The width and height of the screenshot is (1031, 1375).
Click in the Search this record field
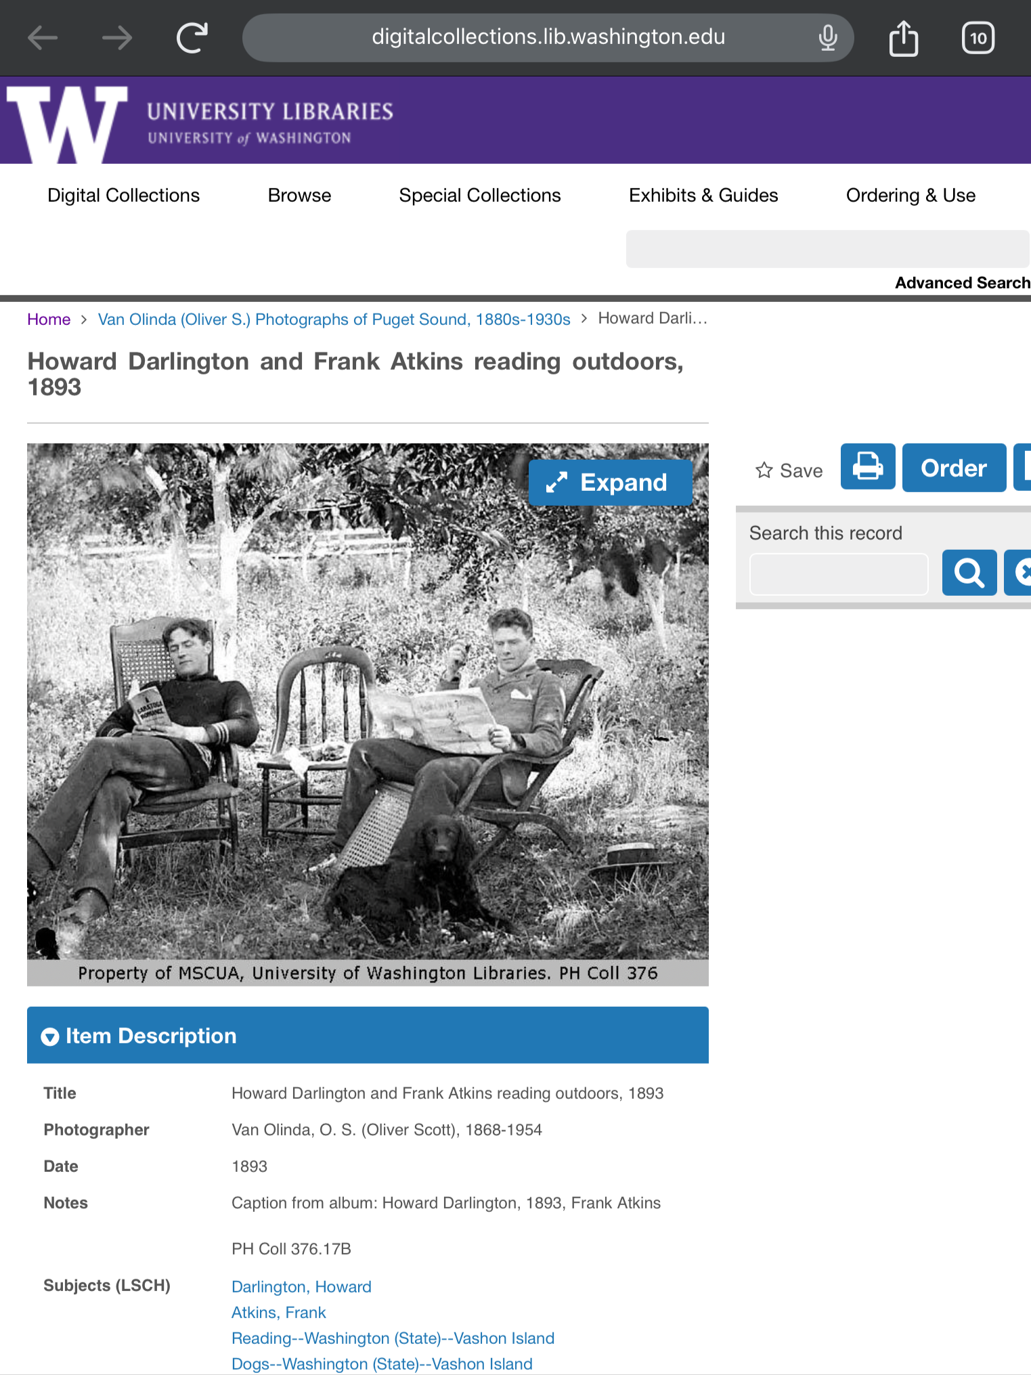[839, 574]
